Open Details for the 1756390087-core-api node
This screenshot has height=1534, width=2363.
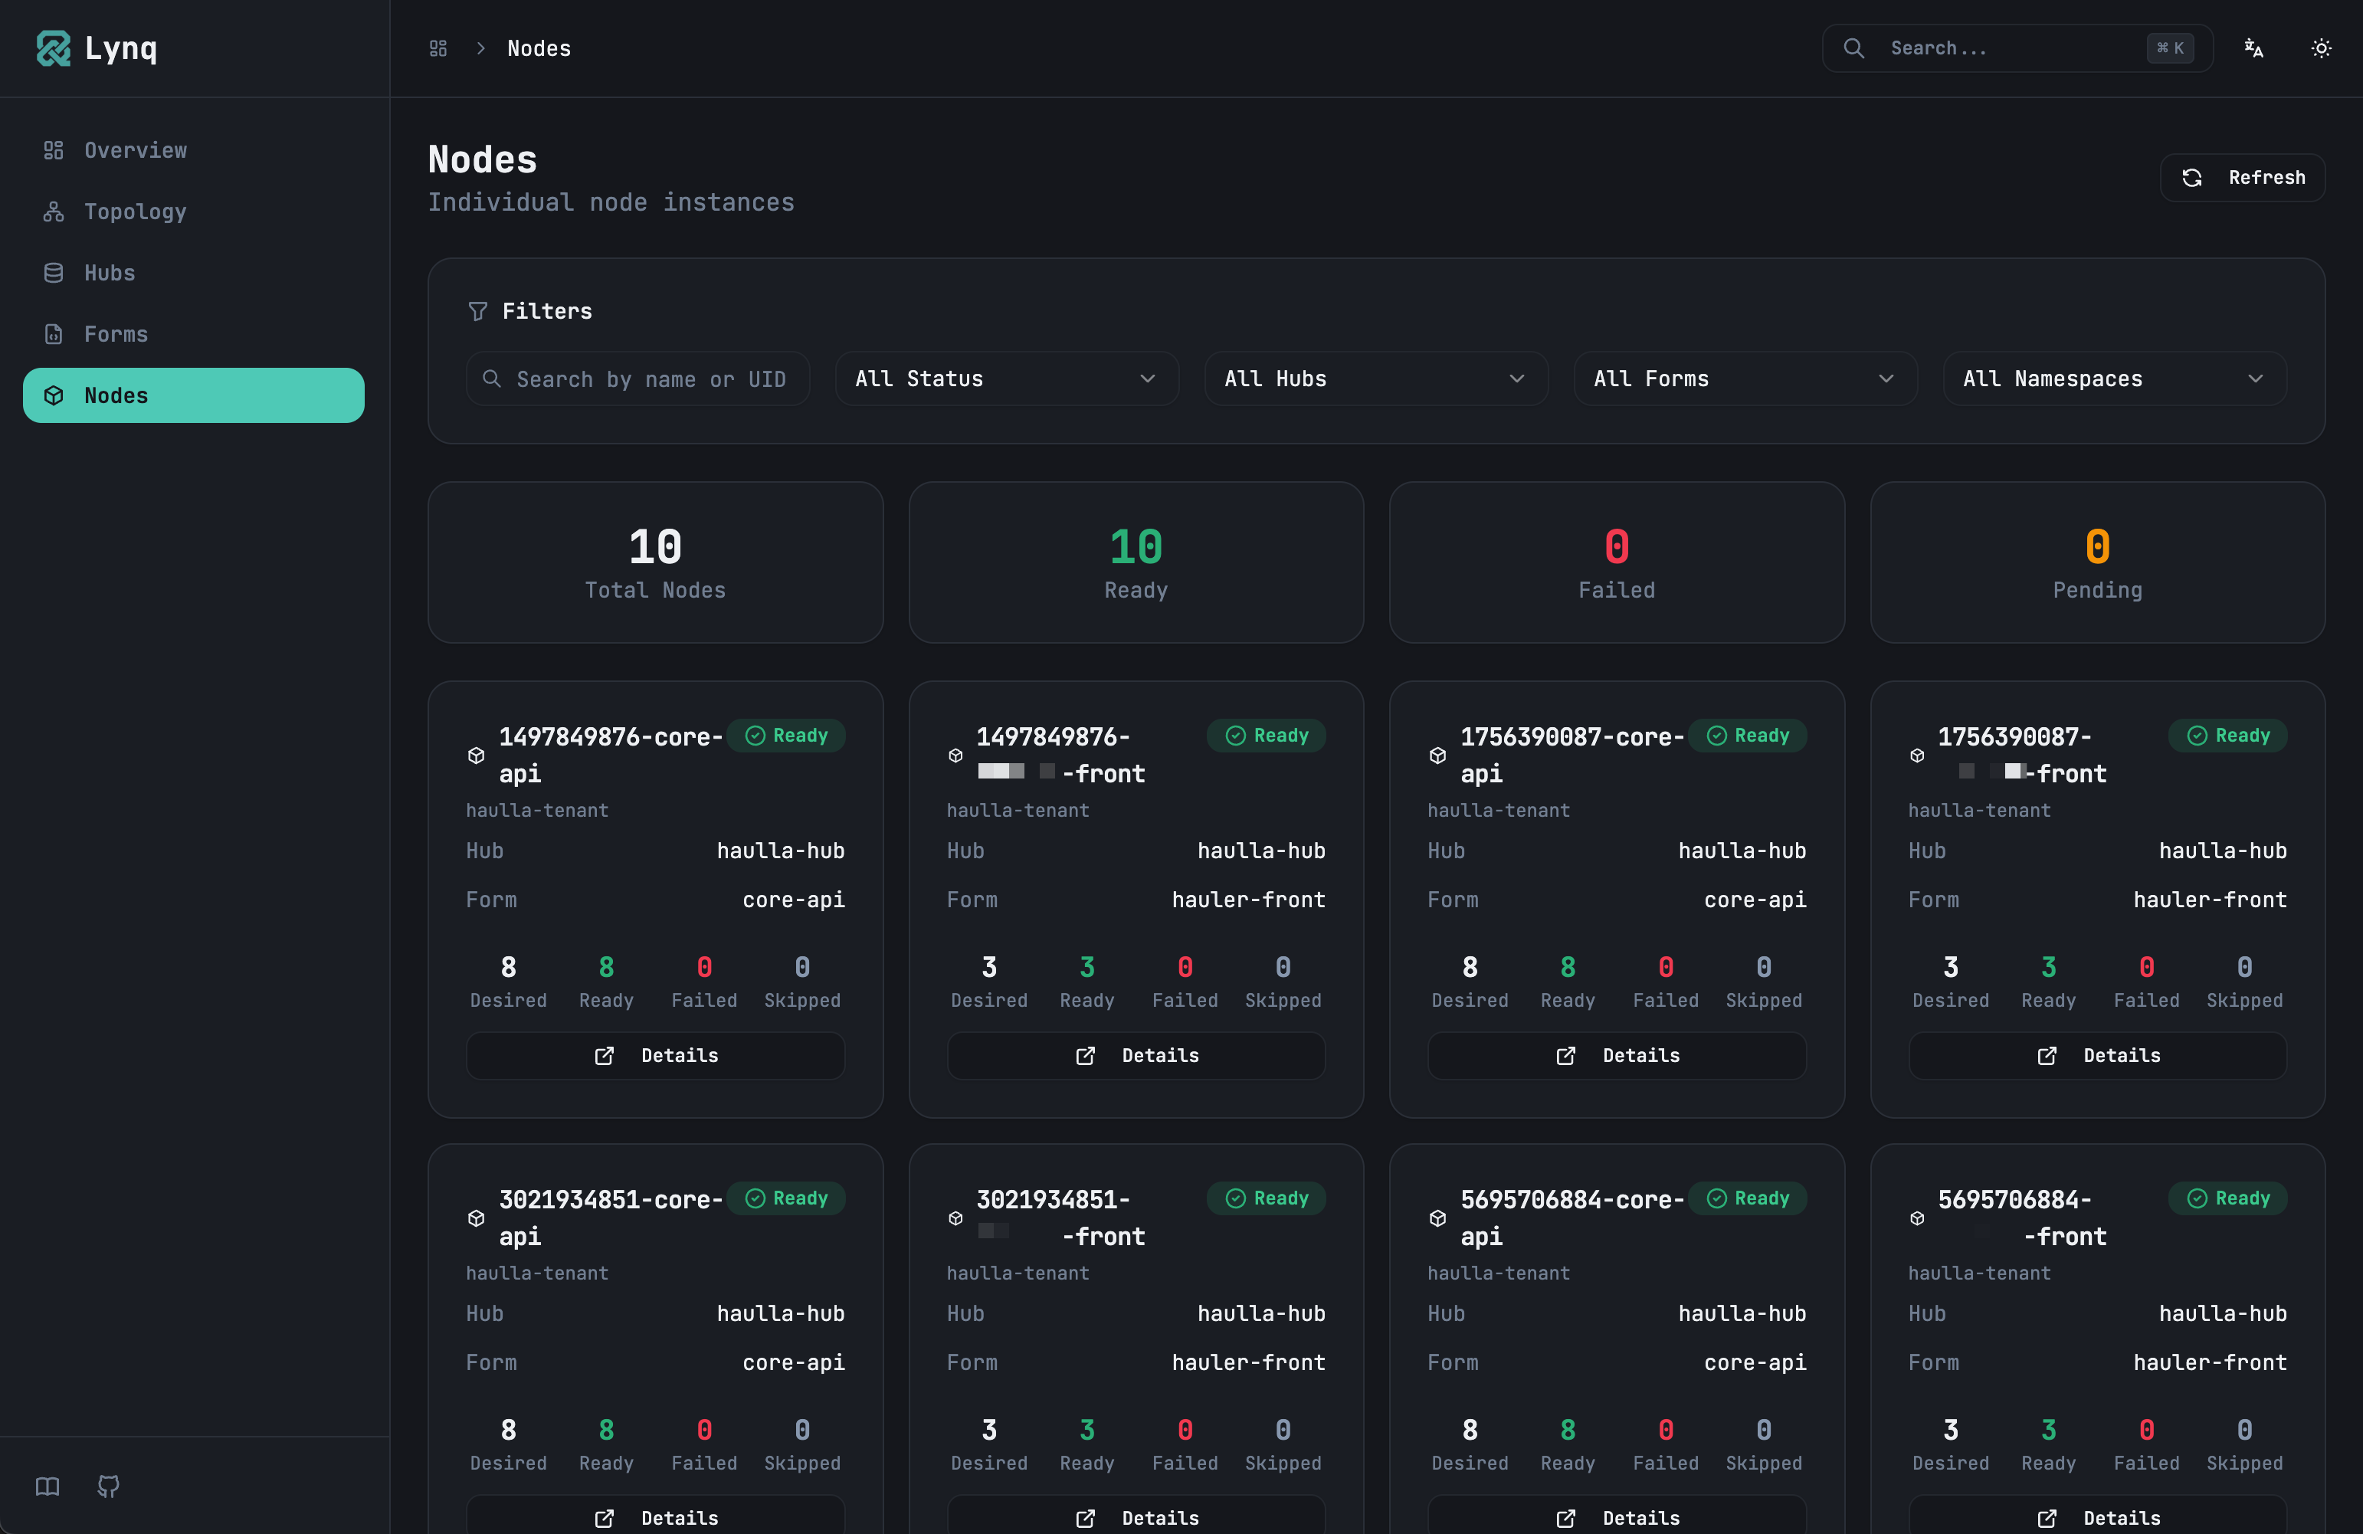1617,1055
